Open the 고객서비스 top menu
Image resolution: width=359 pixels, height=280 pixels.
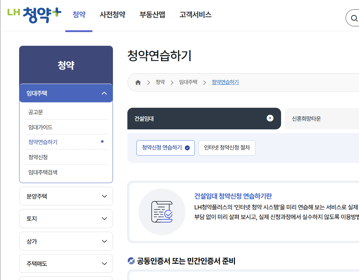click(195, 15)
